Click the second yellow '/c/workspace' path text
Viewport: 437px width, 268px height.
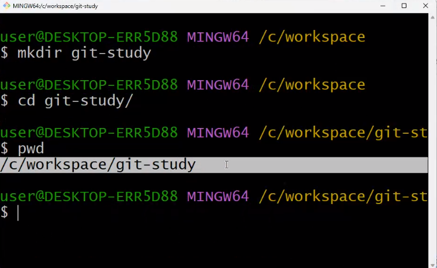tap(312, 85)
